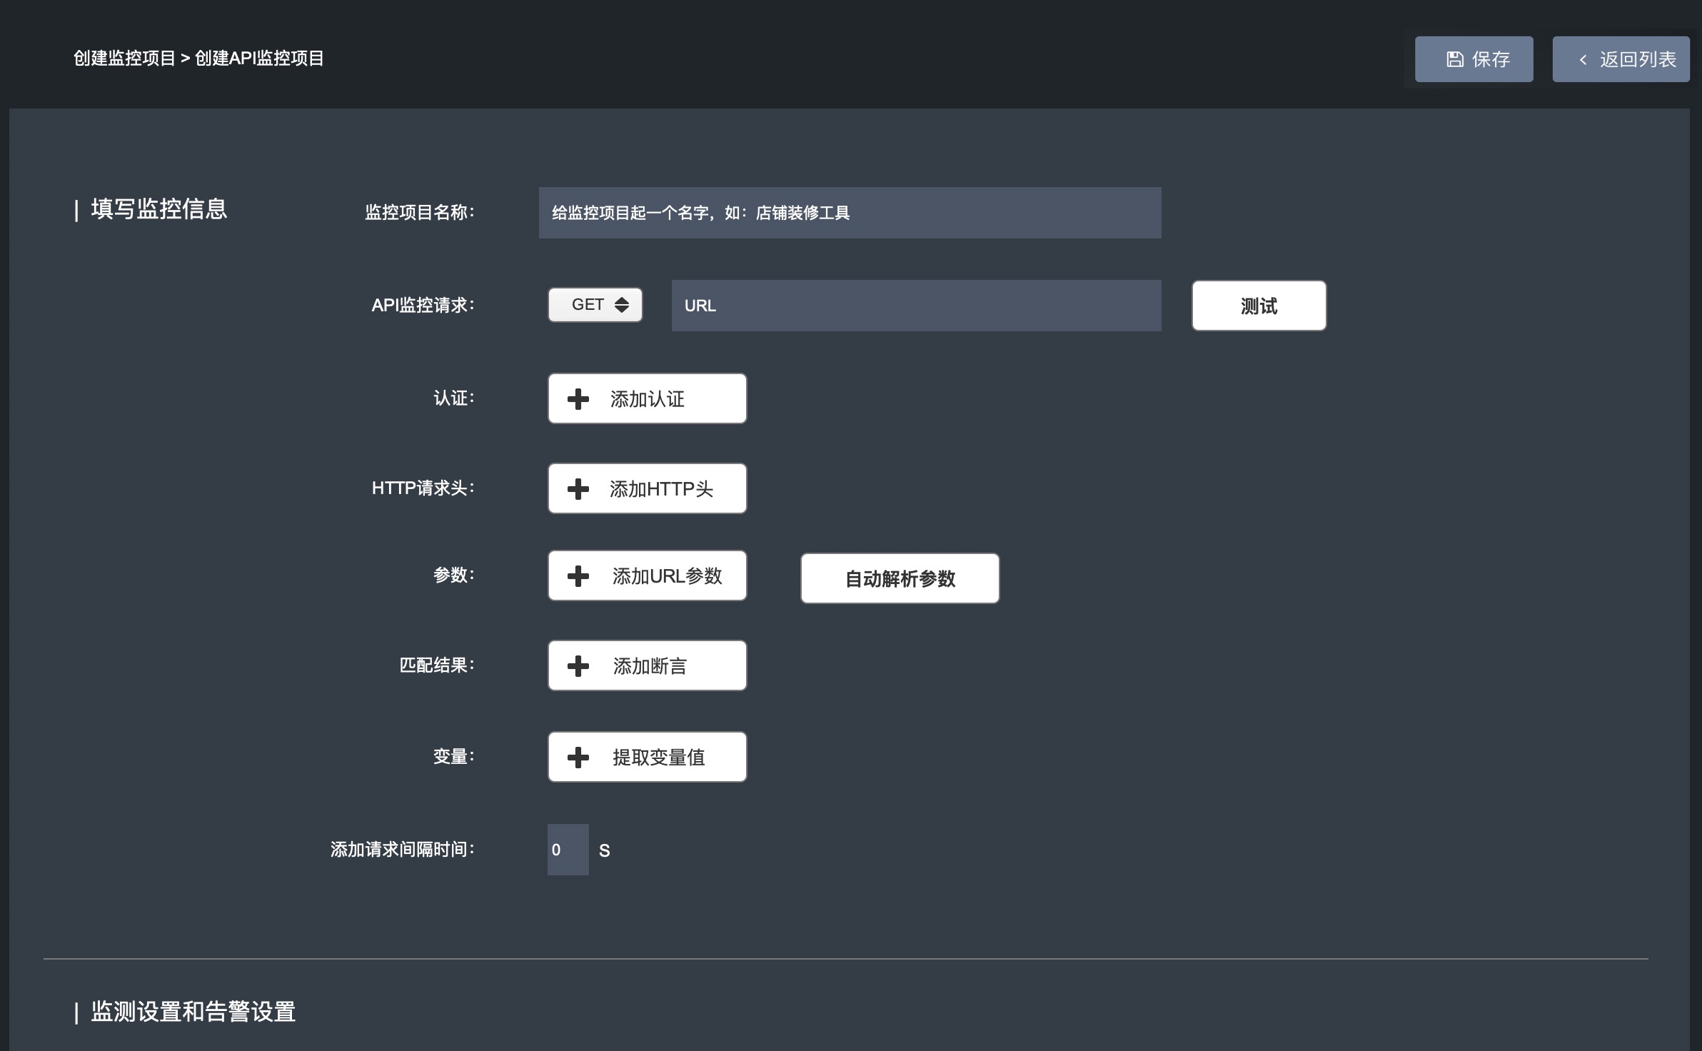Click into the URL input field
1702x1051 pixels.
916,306
